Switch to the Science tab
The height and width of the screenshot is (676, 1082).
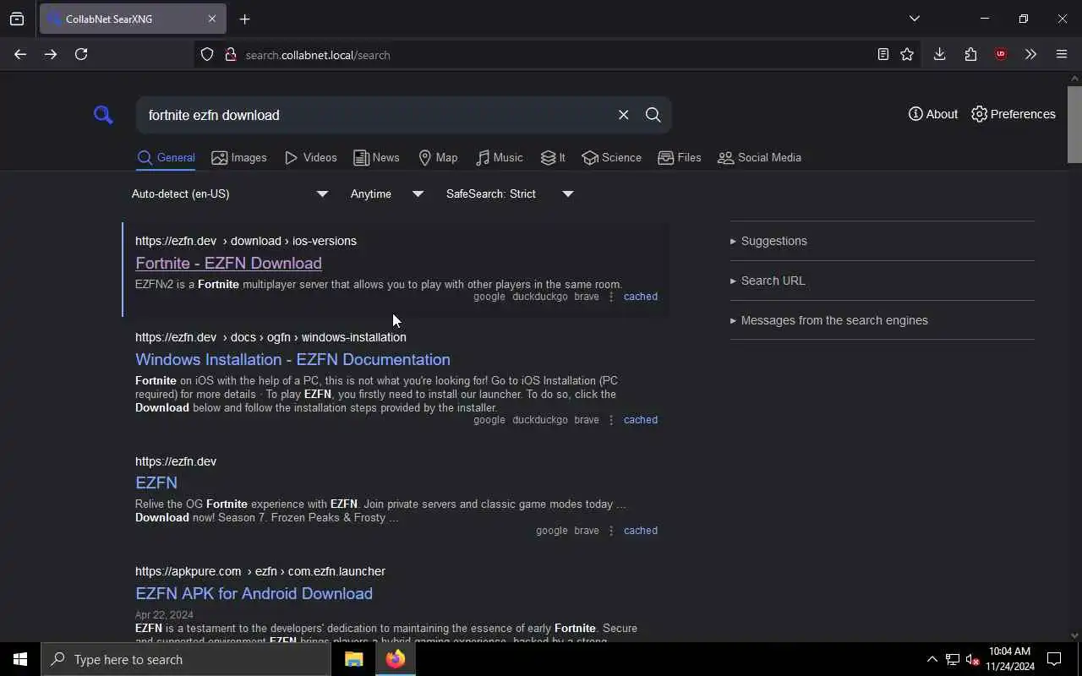tap(611, 158)
